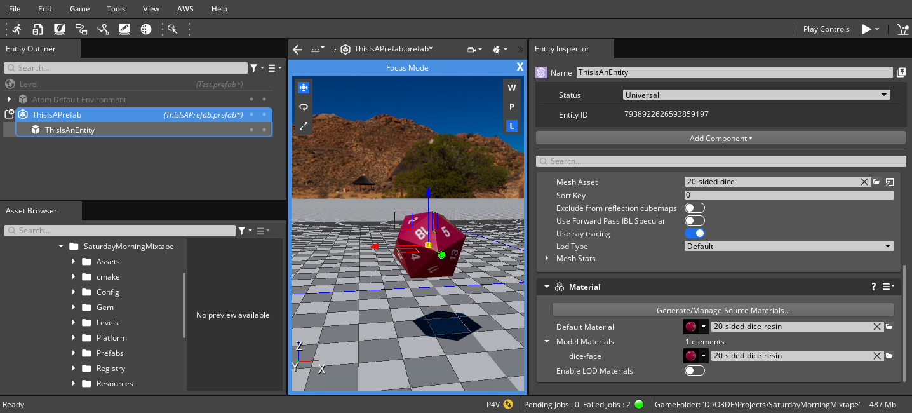
Task: Browse for Mesh Asset folder icon
Action: [876, 182]
